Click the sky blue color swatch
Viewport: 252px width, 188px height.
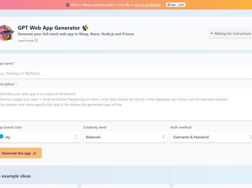[x=1, y=136]
